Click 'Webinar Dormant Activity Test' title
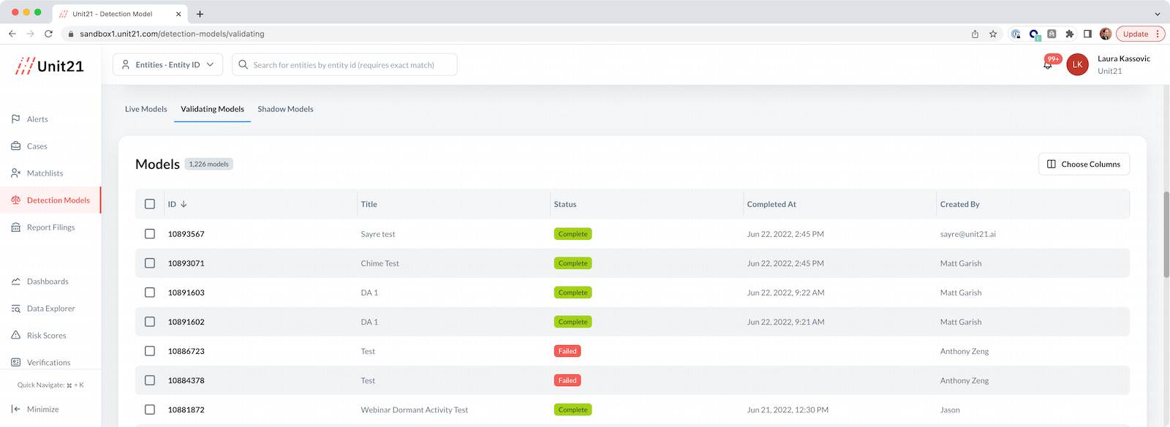1170x427 pixels. point(415,409)
